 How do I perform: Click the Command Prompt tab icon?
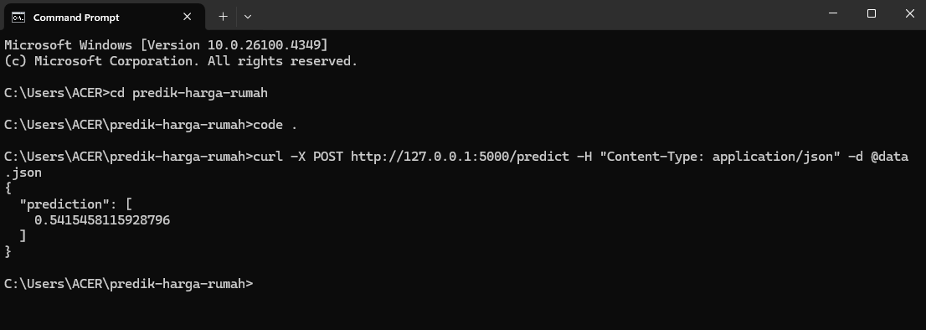18,17
